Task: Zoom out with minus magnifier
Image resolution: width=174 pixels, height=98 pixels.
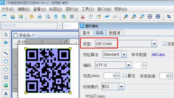Action: pos(134,17)
